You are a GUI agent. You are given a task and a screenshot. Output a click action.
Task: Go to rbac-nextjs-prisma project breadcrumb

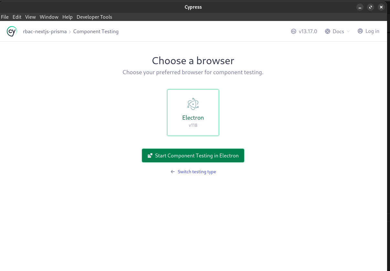(45, 31)
